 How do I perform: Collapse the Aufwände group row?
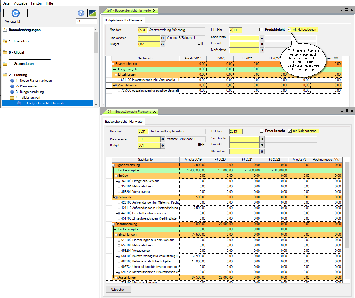pyautogui.click(x=116, y=197)
